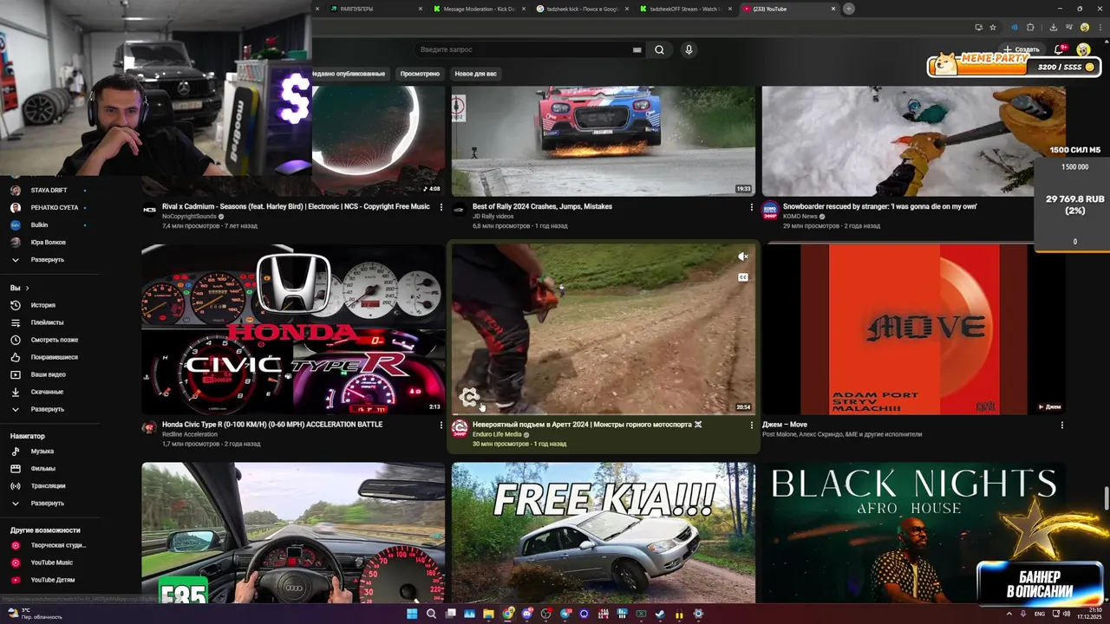Open the Вы section chevron
This screenshot has width=1110, height=624.
pos(27,288)
